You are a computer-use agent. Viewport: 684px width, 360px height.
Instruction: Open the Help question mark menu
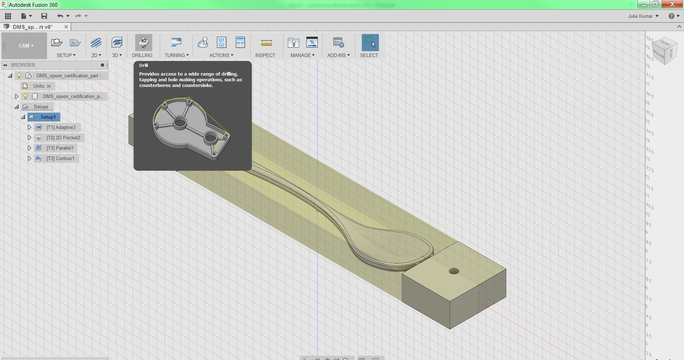tap(671, 16)
